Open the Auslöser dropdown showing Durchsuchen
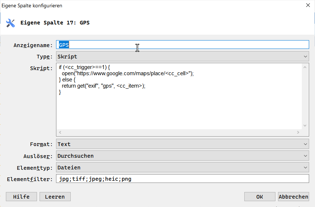This screenshot has height=207, width=315. pos(182,156)
